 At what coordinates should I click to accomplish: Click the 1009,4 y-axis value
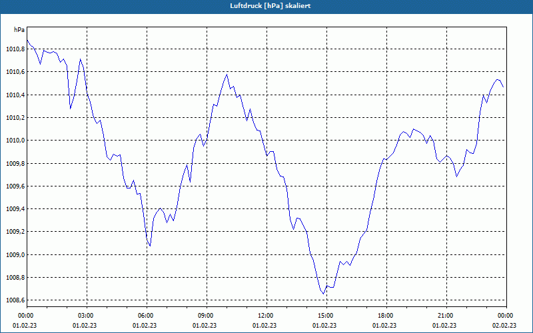point(15,209)
